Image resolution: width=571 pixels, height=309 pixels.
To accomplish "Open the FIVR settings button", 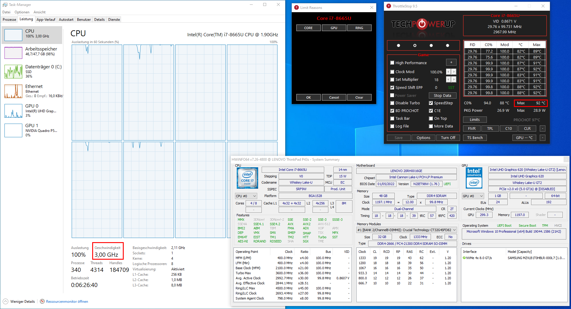I will click(472, 128).
